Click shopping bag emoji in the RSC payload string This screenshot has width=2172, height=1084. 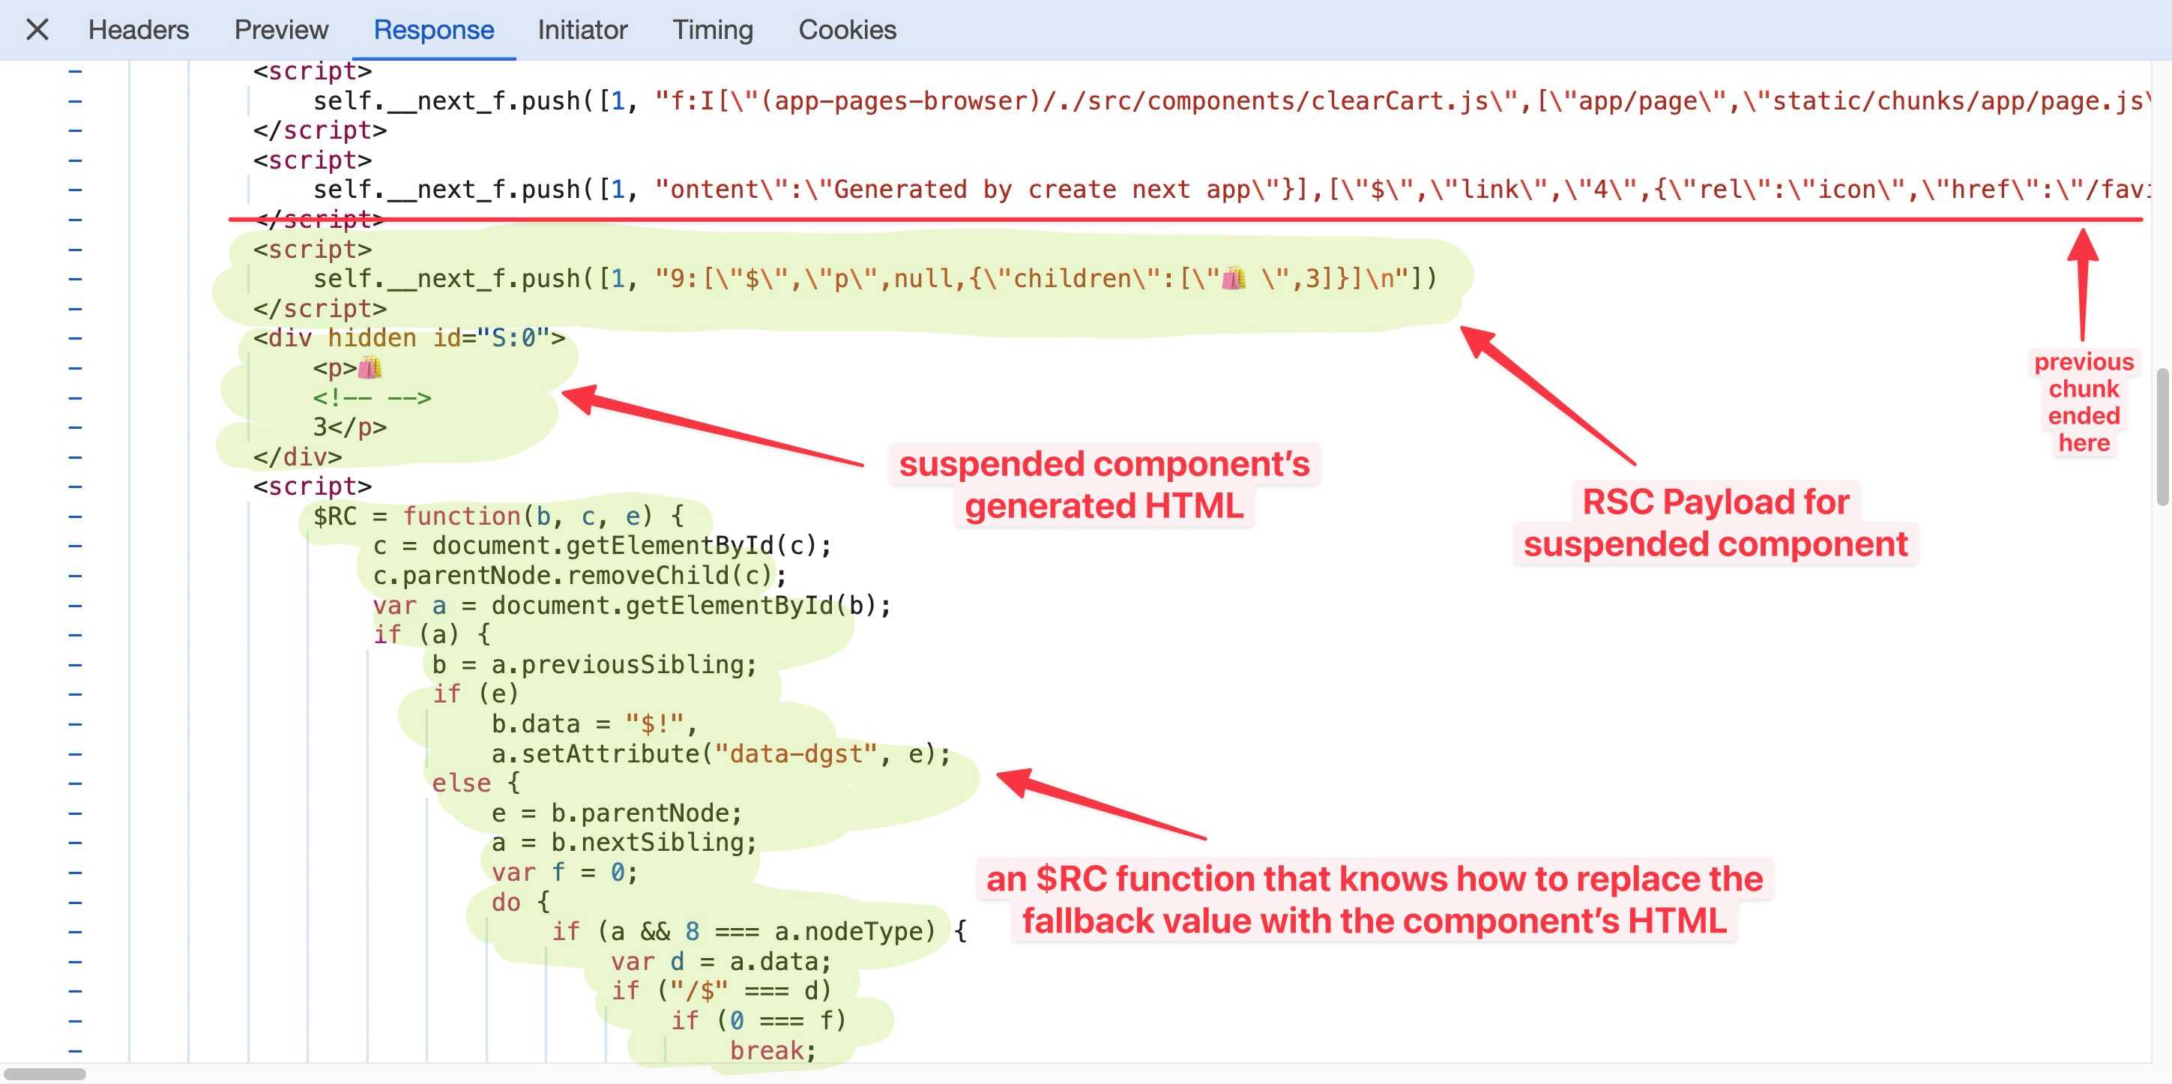[1233, 278]
